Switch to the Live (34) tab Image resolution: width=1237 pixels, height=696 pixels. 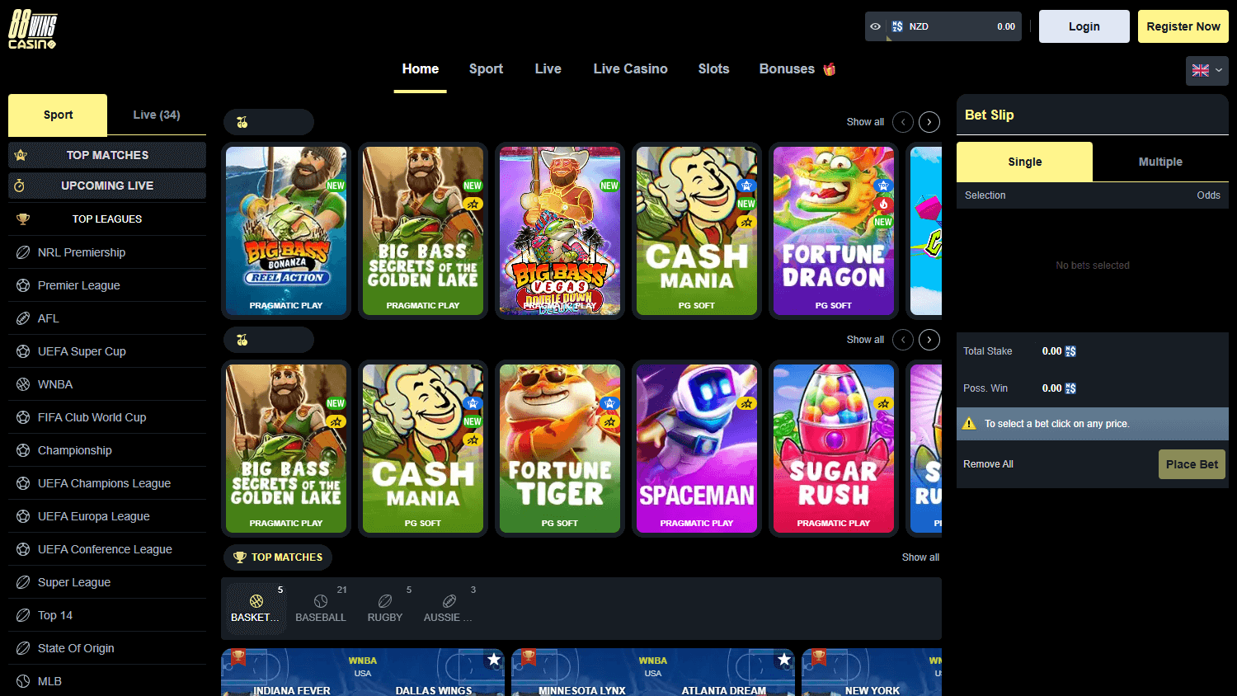pyautogui.click(x=157, y=115)
